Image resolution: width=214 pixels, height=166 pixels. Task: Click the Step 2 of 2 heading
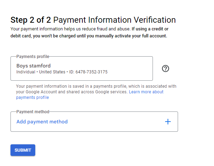point(31,20)
